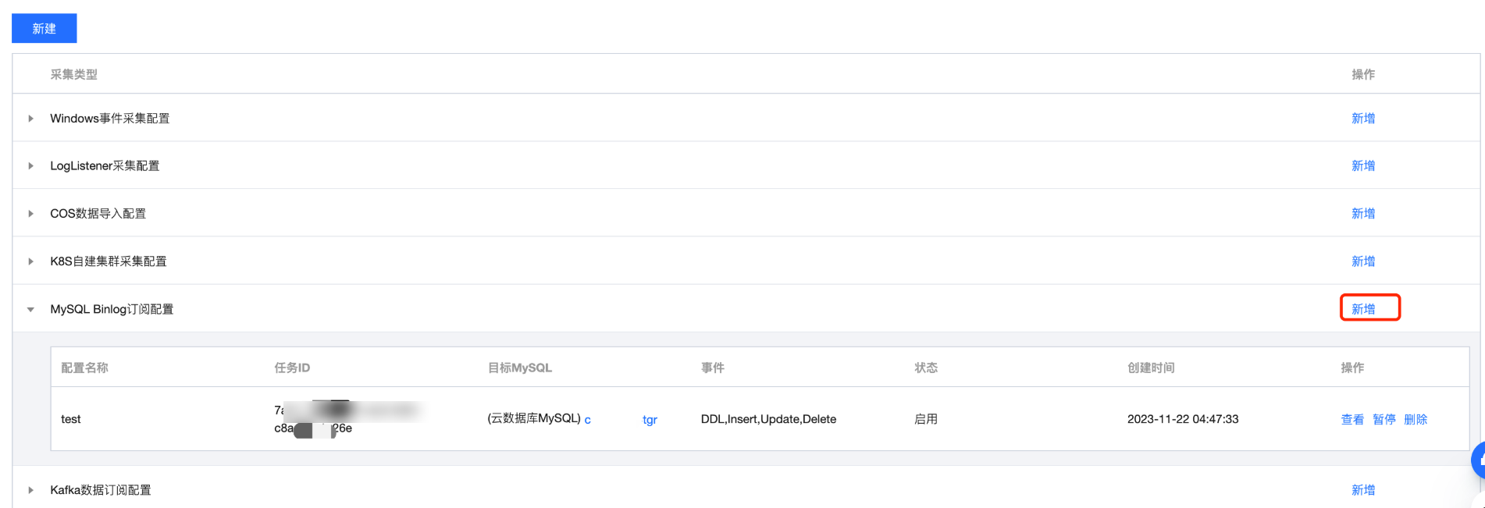This screenshot has width=1485, height=508.
Task: Add a new MySQL Binlog subscription
Action: (1363, 309)
